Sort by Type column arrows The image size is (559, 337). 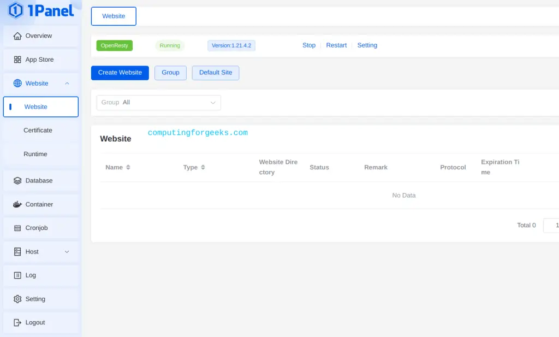point(203,167)
